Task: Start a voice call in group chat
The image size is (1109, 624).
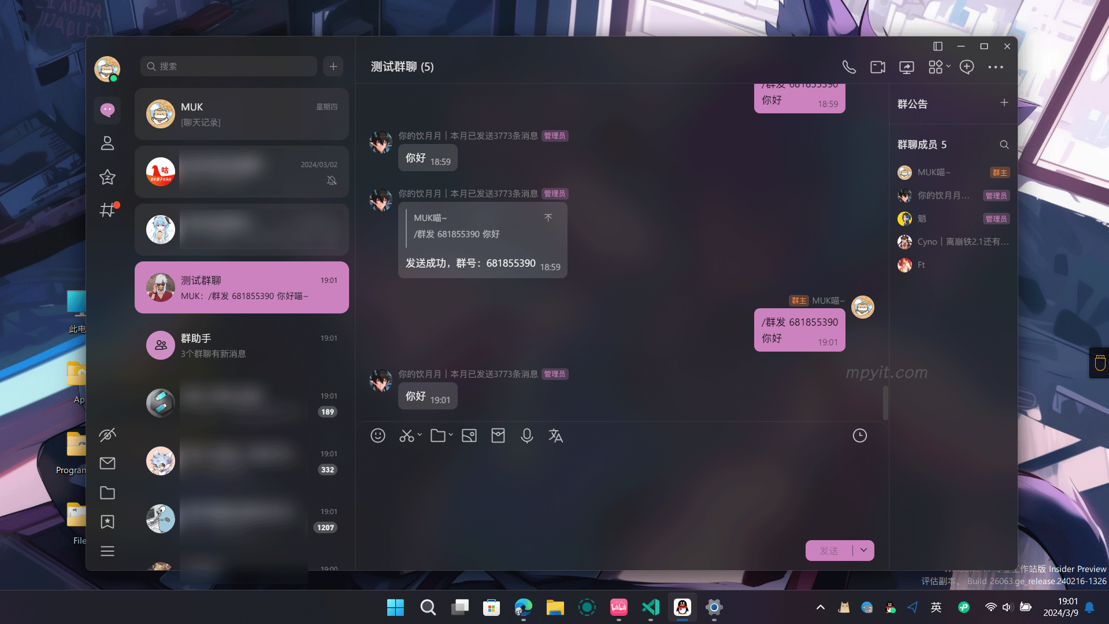Action: coord(849,67)
